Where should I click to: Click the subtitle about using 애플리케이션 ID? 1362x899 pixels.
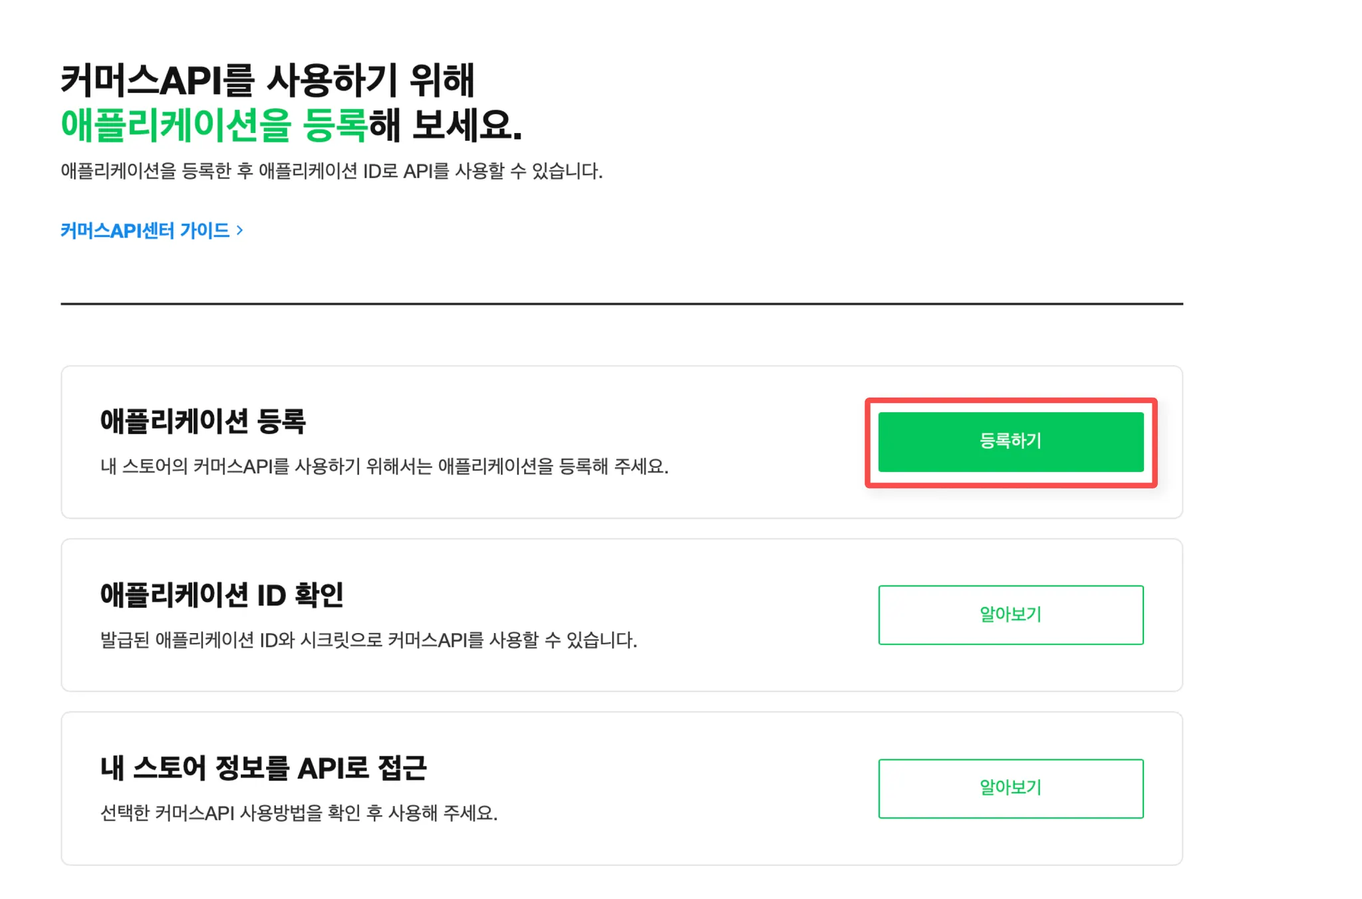pyautogui.click(x=331, y=171)
